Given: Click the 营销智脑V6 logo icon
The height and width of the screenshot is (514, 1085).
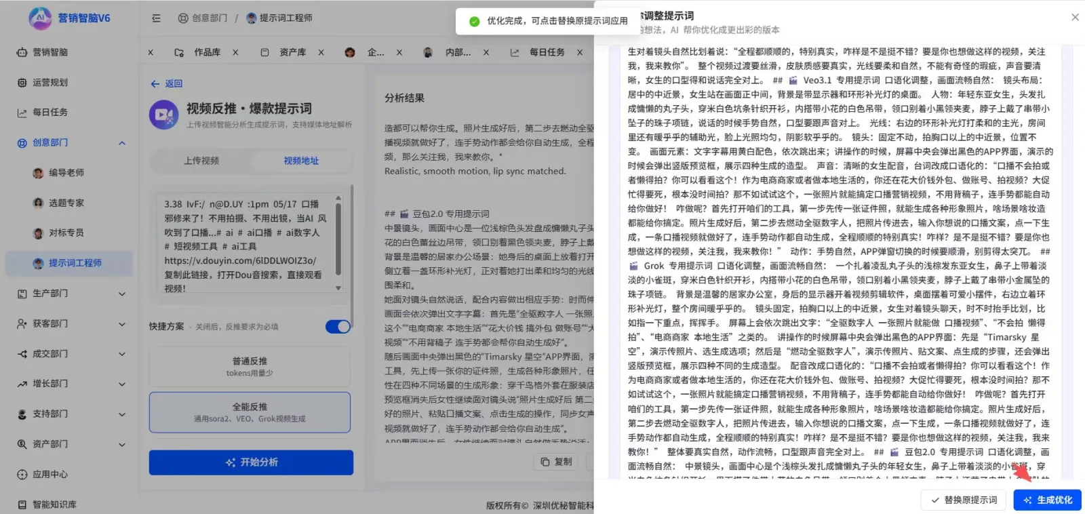Looking at the screenshot, I should pyautogui.click(x=40, y=18).
